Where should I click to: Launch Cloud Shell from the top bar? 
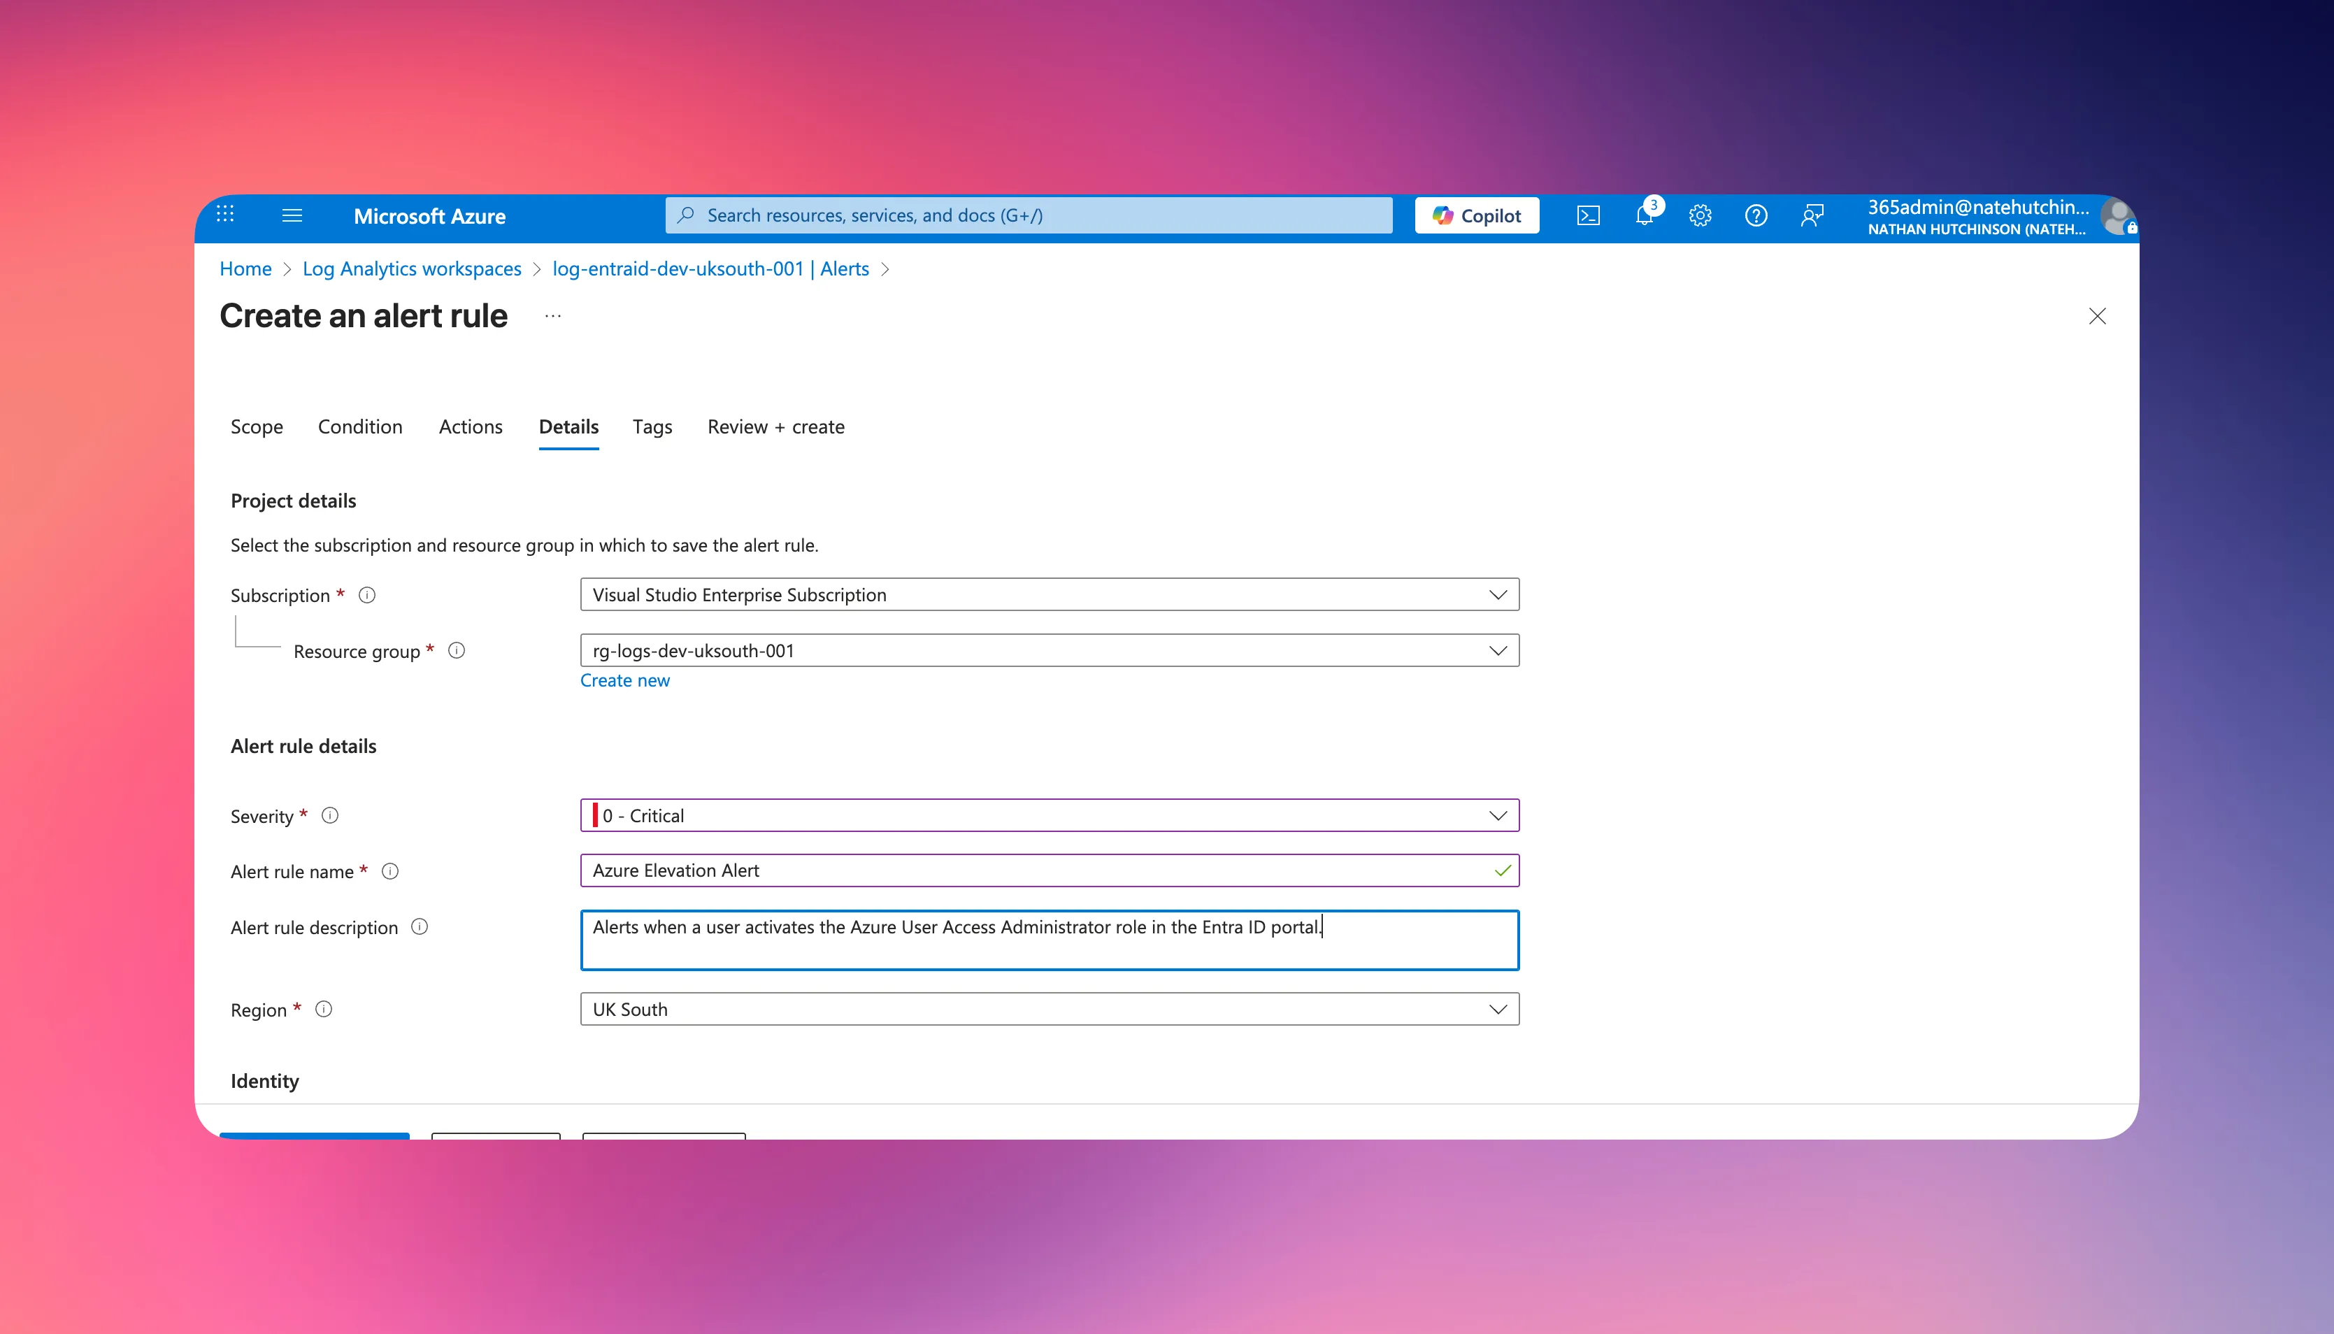(x=1589, y=215)
